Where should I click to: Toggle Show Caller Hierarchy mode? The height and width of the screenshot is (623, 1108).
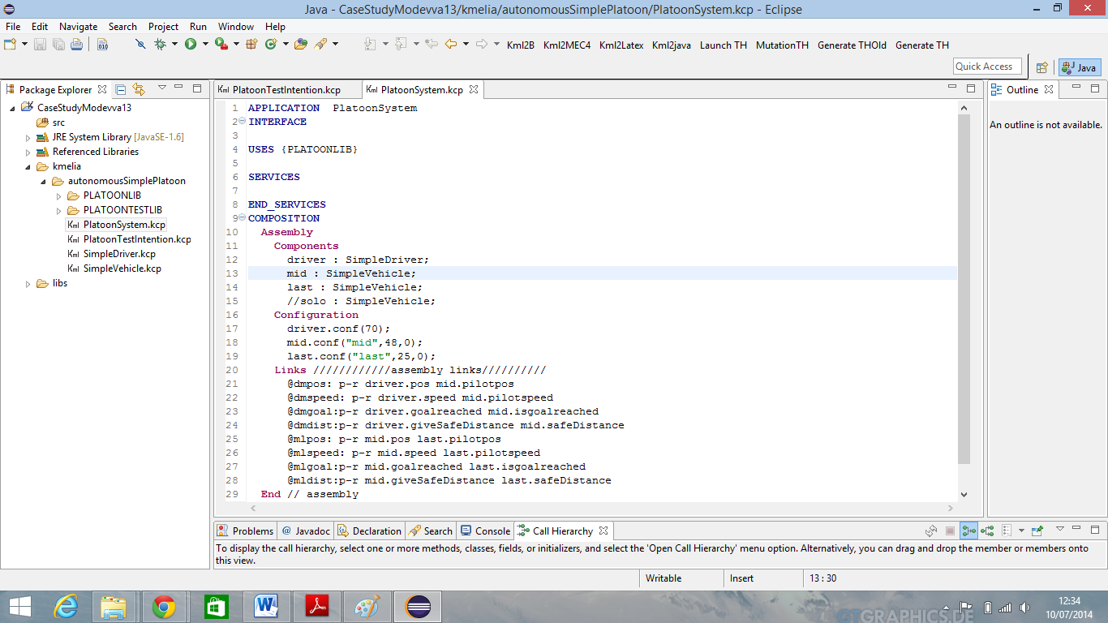point(968,531)
